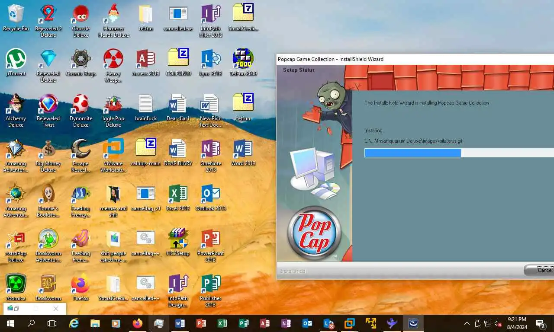
Task: Select Access 2013 desktop icon
Action: pyautogui.click(x=146, y=63)
